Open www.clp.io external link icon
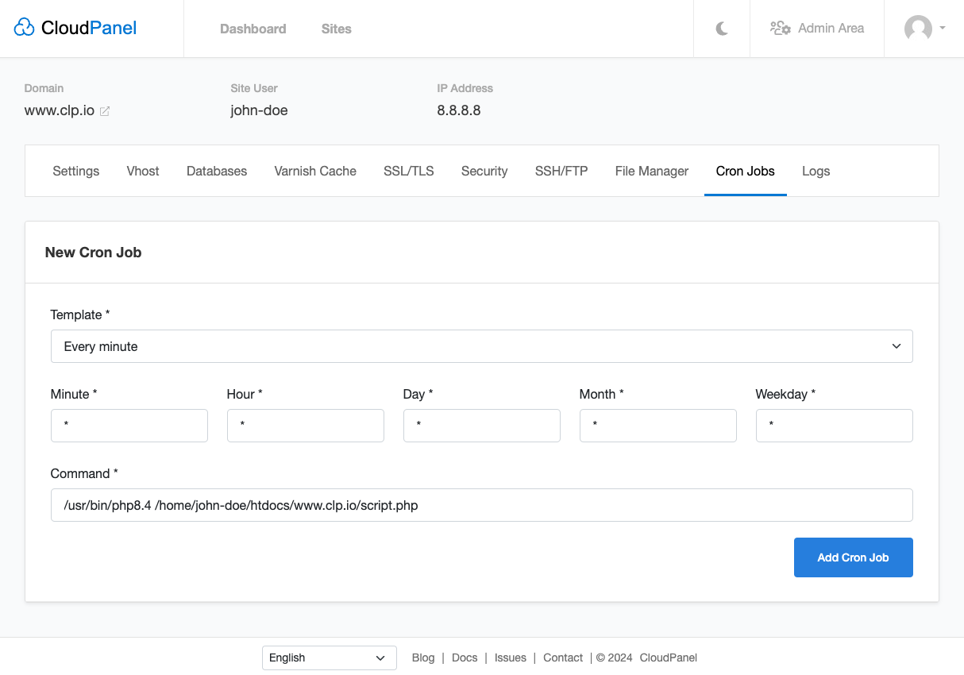964x675 pixels. (x=105, y=111)
